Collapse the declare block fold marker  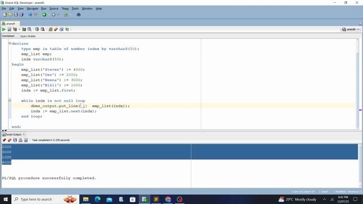(10, 43)
